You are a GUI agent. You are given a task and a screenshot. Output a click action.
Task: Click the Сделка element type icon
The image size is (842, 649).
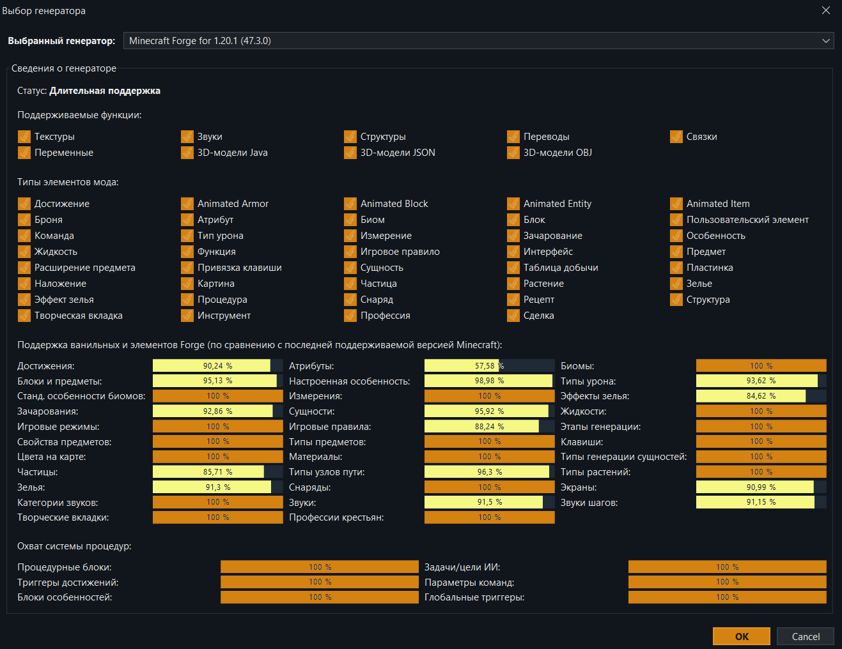tap(513, 316)
